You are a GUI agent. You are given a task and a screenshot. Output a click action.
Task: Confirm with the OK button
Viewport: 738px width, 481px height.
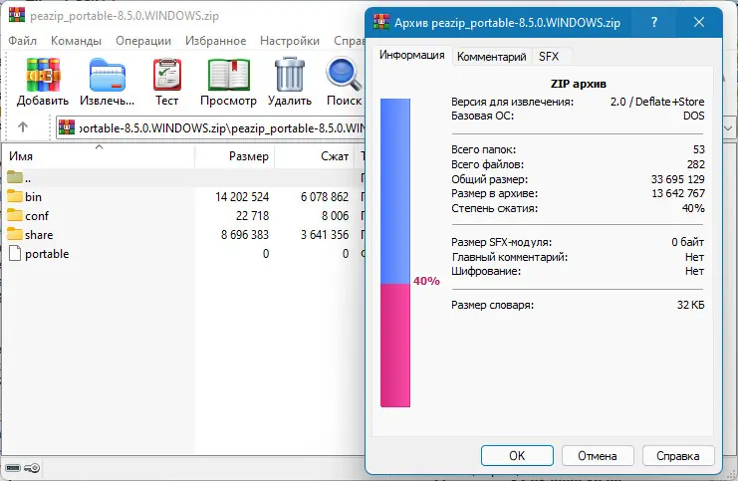517,455
